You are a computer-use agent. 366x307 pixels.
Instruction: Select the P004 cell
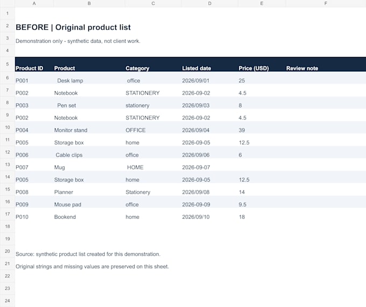click(x=34, y=127)
